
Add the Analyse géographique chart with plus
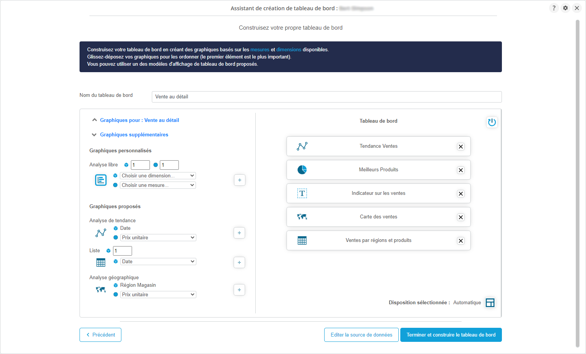pyautogui.click(x=239, y=290)
